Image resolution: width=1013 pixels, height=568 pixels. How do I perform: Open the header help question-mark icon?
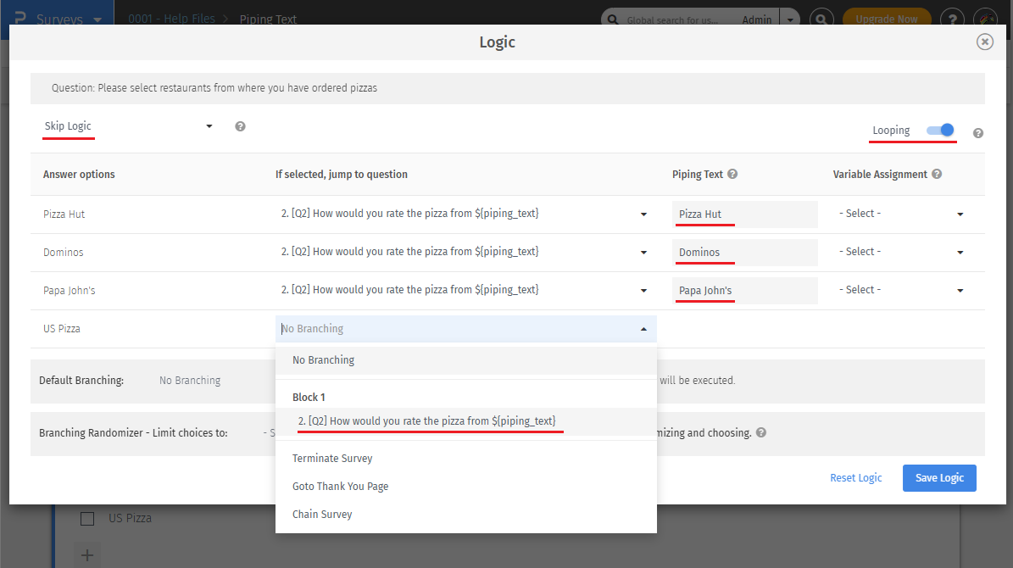[952, 19]
